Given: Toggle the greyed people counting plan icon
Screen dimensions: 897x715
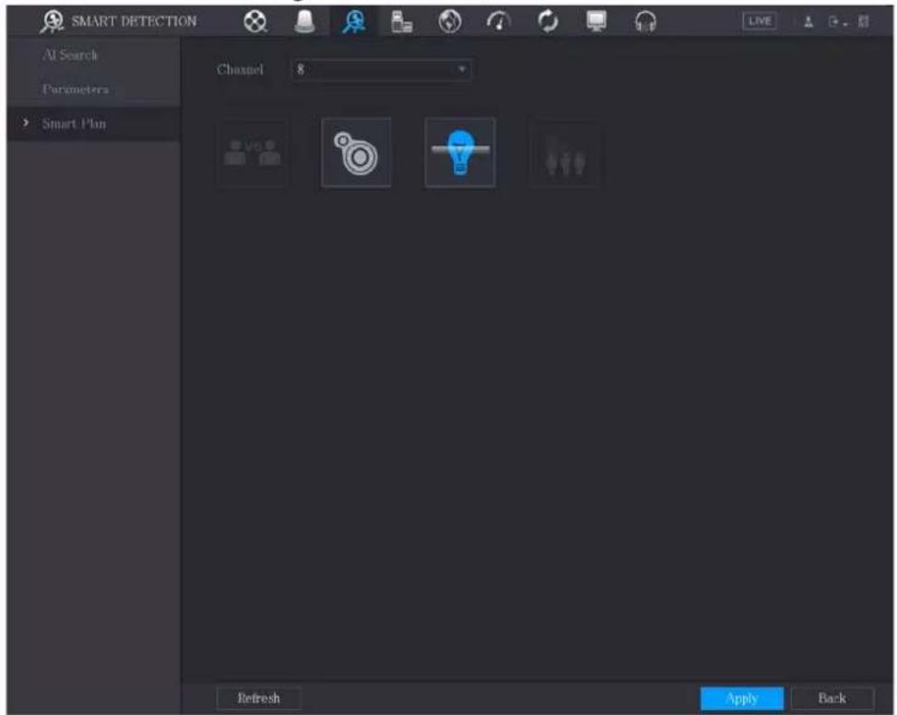Looking at the screenshot, I should click(x=564, y=153).
